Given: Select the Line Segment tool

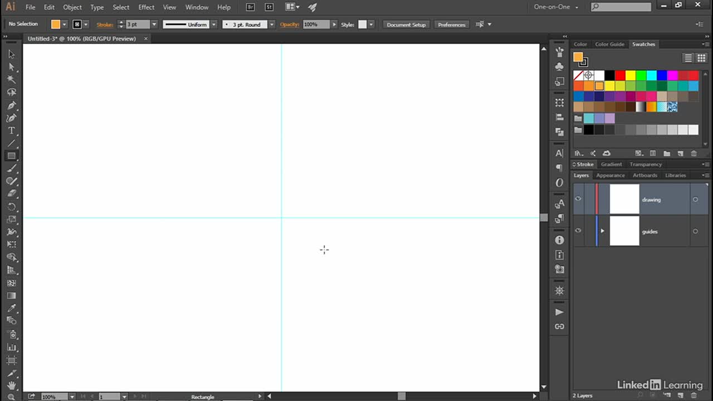Looking at the screenshot, I should (x=11, y=144).
